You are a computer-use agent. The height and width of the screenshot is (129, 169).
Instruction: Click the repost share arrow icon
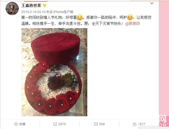click(55, 124)
